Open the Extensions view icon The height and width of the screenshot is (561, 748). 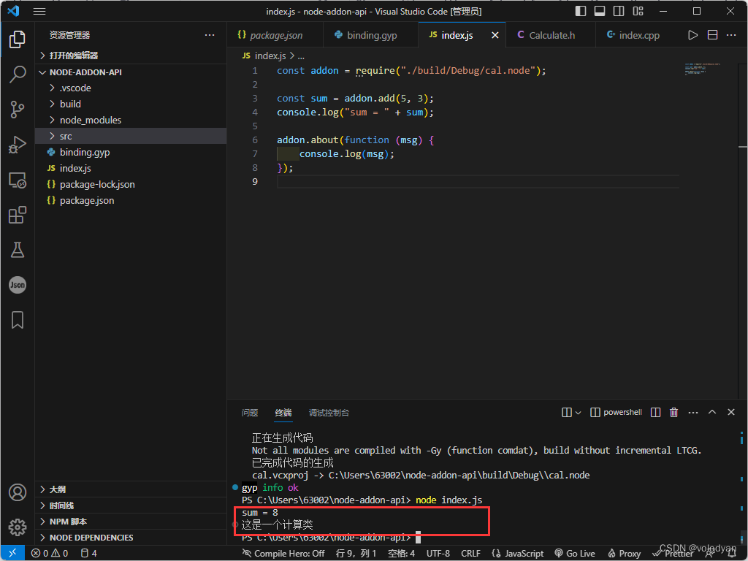click(18, 215)
